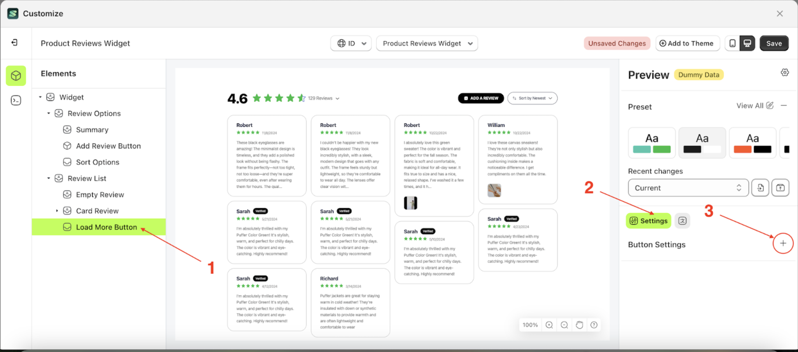This screenshot has height=352, width=798.
Task: Open the help icon near zoom controls
Action: (594, 324)
